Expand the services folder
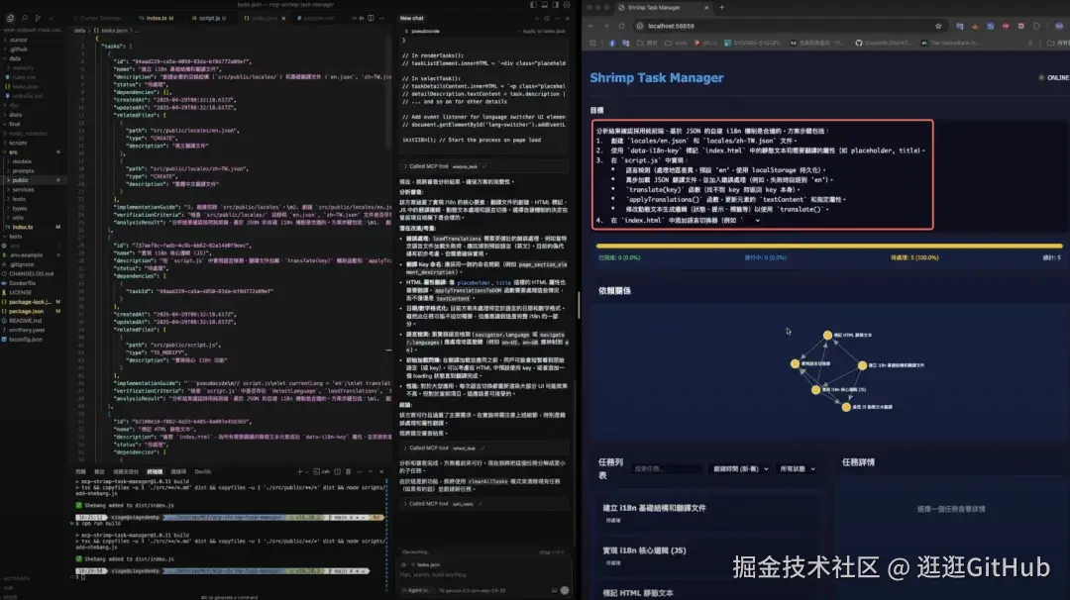 (x=23, y=189)
